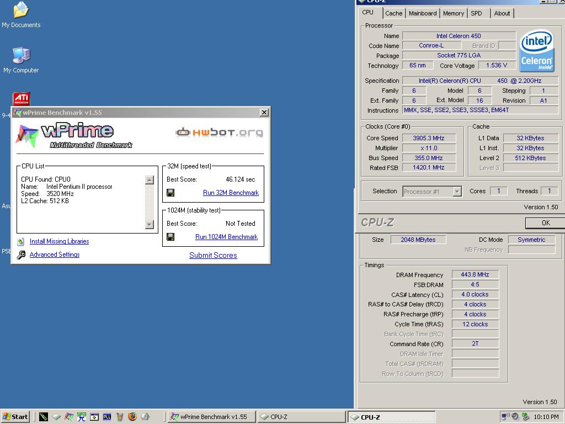Click the Level 2 cache value 512 KBytes

[x=531, y=158]
